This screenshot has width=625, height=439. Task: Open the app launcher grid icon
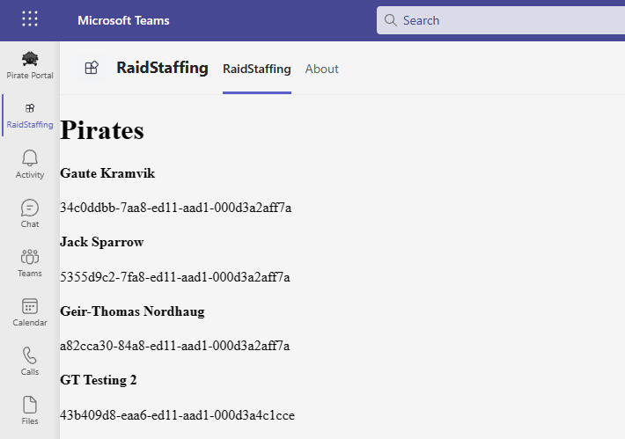(30, 18)
